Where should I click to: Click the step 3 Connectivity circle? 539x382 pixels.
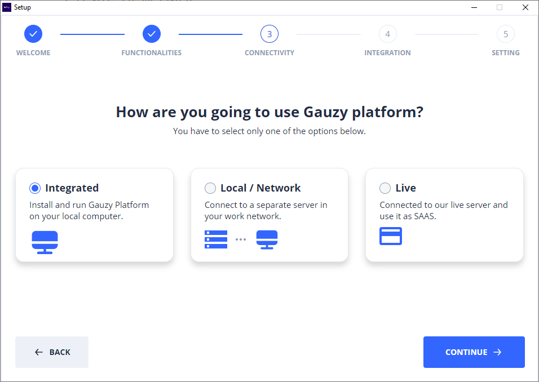tap(269, 34)
